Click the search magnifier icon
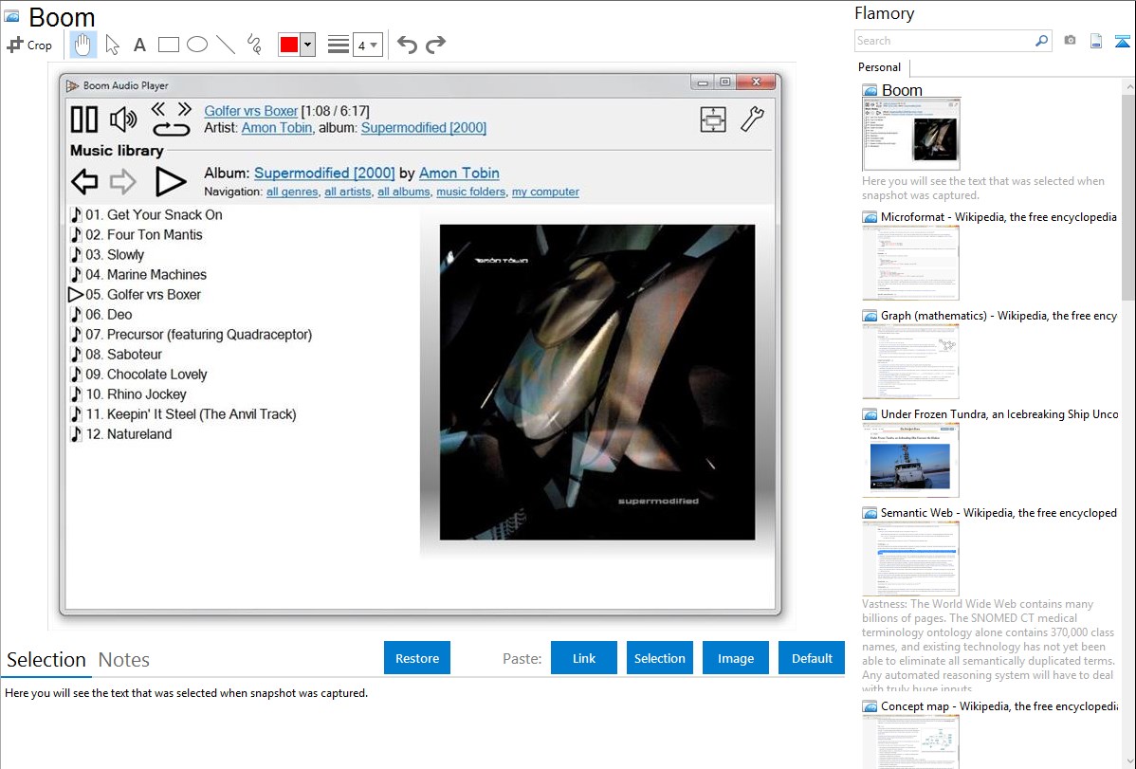1136x769 pixels. 1041,41
